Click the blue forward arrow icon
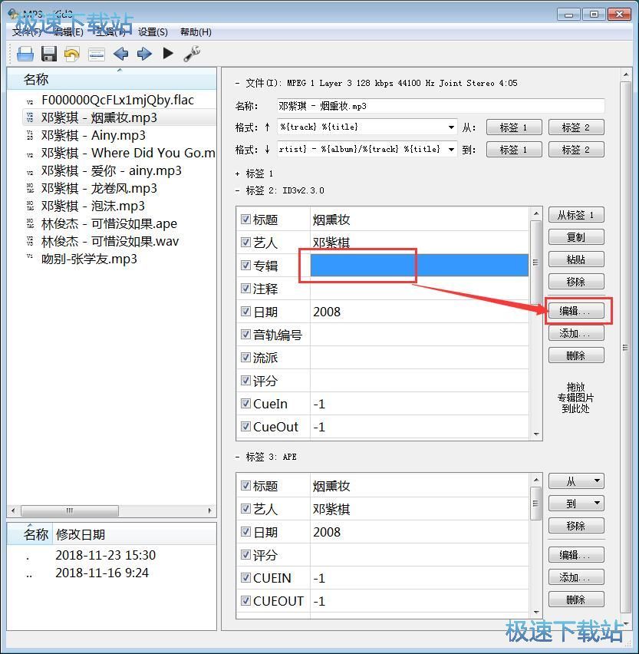Viewport: 639px width, 654px height. (x=144, y=53)
